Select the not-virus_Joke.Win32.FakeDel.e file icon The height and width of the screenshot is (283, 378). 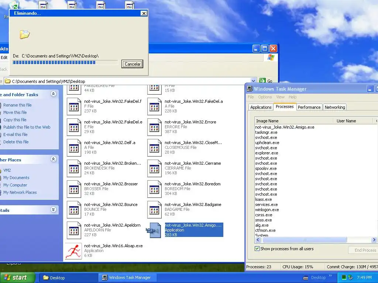pos(74,127)
